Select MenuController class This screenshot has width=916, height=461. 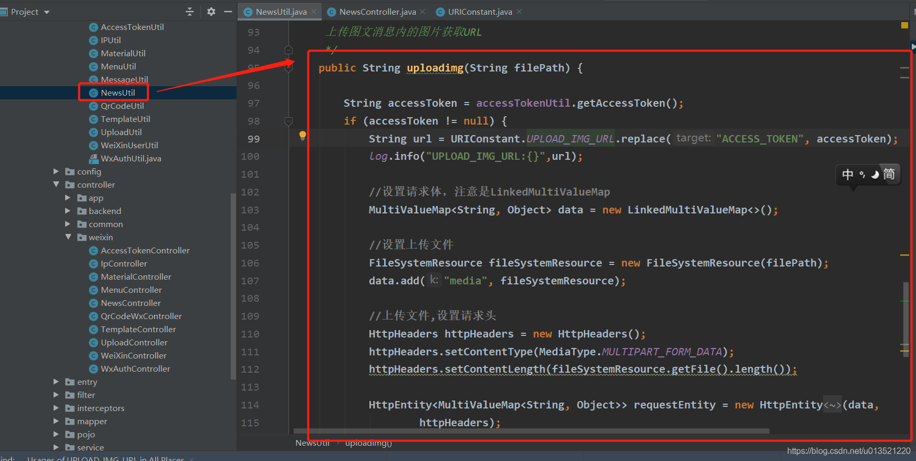[x=131, y=290]
